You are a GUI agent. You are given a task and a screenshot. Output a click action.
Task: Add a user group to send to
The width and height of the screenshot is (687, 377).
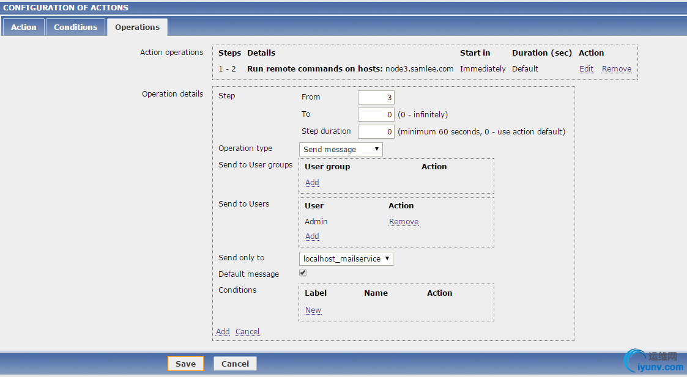312,183
